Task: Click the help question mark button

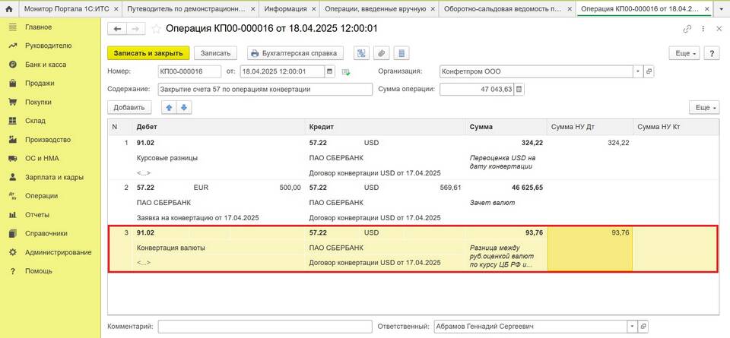Action: [712, 53]
